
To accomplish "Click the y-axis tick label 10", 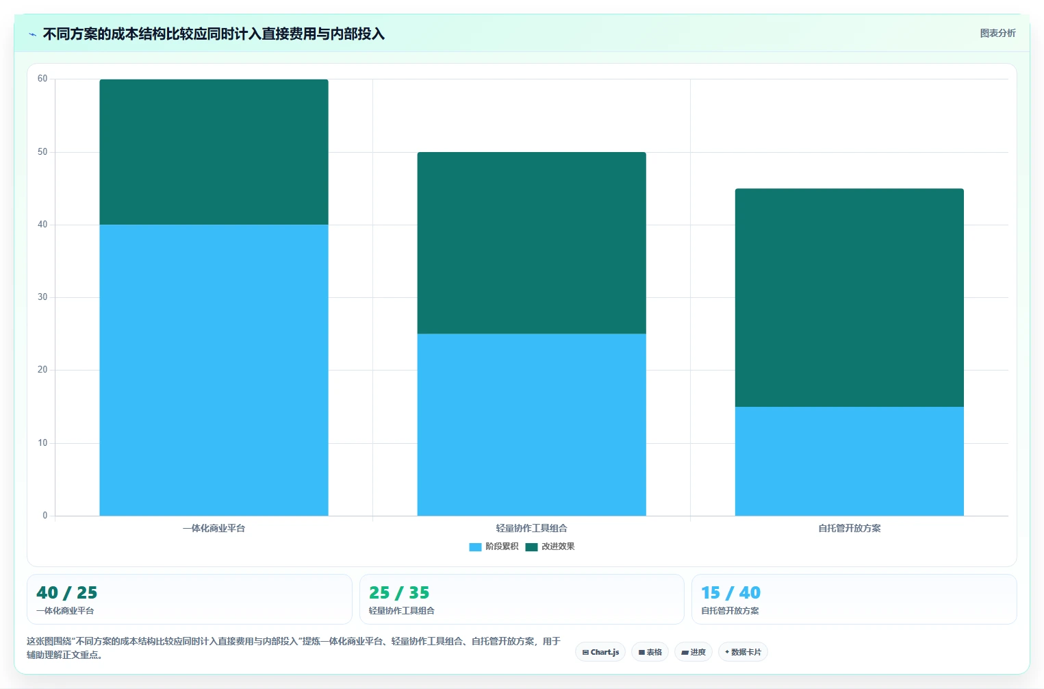I will pyautogui.click(x=42, y=443).
